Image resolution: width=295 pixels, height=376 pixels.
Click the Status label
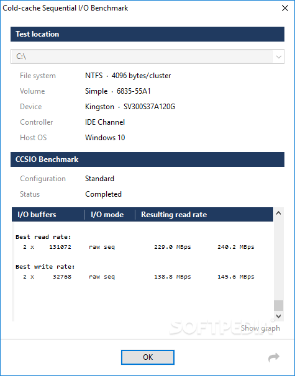pyautogui.click(x=30, y=194)
